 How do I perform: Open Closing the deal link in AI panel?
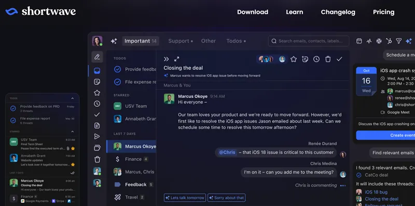coord(382,199)
